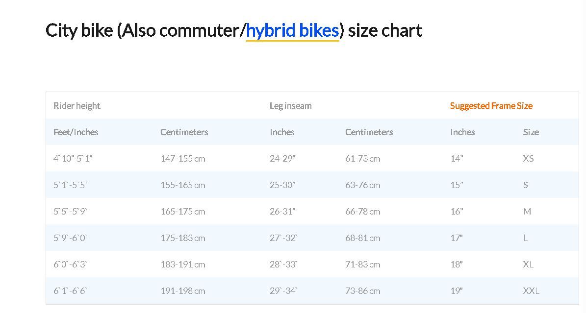Click the City bike size chart heading
Image resolution: width=586 pixels, height=313 pixels.
pos(233,31)
